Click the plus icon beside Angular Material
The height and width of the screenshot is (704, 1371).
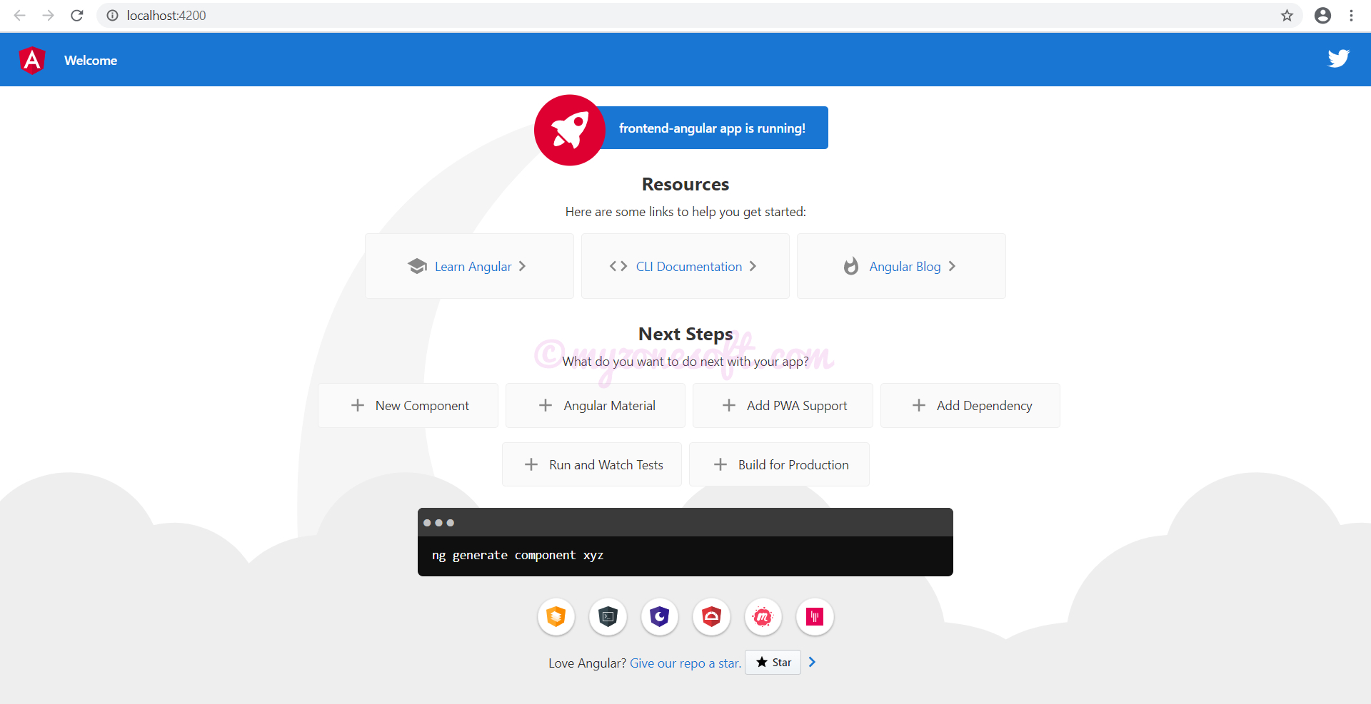click(x=546, y=405)
